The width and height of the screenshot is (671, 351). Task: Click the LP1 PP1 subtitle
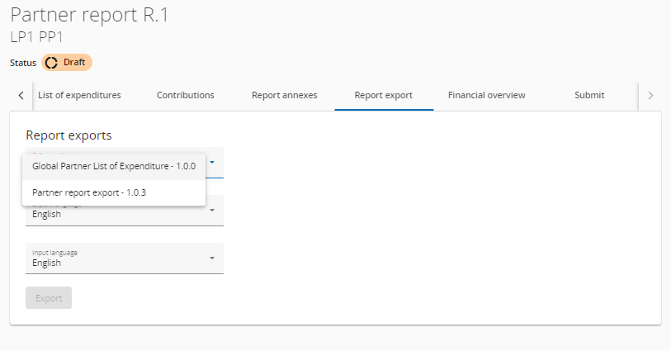pyautogui.click(x=37, y=36)
